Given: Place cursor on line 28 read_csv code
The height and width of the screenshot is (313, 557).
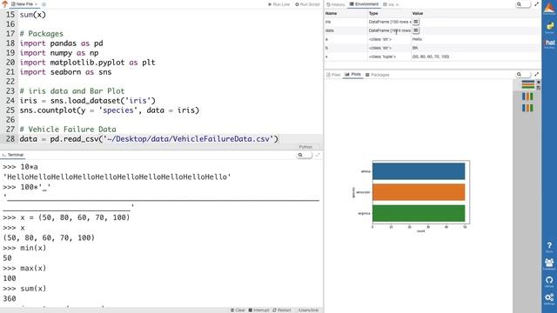Looking at the screenshot, I should pos(149,139).
